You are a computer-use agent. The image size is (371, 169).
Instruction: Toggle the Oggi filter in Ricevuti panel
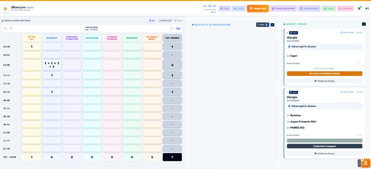click(x=262, y=25)
